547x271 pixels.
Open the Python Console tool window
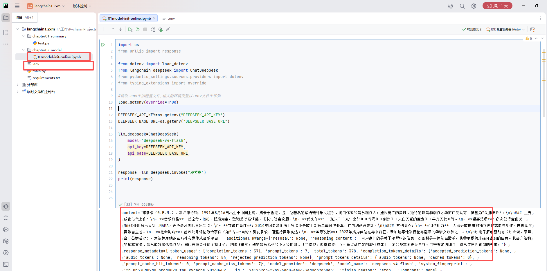coord(6,230)
